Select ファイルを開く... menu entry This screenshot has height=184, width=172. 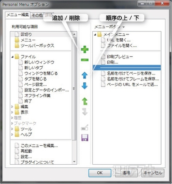coord(122,46)
